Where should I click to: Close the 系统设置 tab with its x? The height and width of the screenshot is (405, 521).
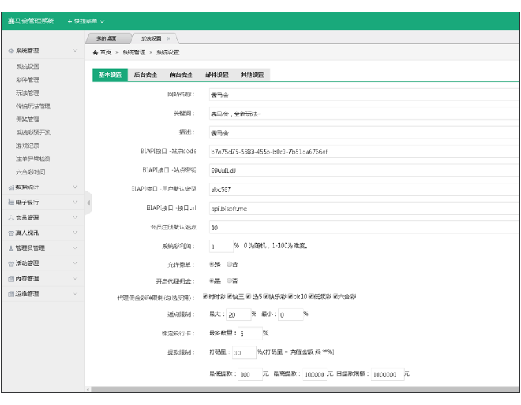169,39
